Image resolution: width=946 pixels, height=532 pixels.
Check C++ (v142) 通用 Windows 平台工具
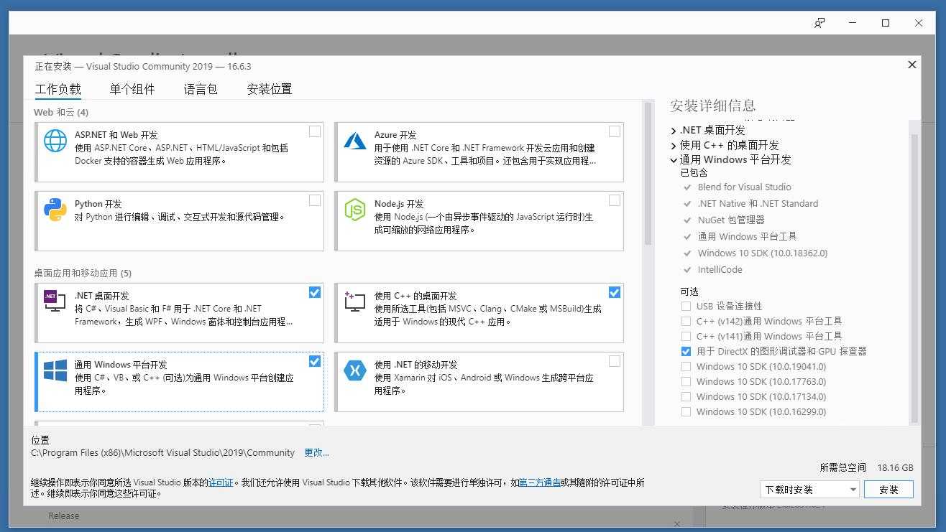pyautogui.click(x=686, y=321)
